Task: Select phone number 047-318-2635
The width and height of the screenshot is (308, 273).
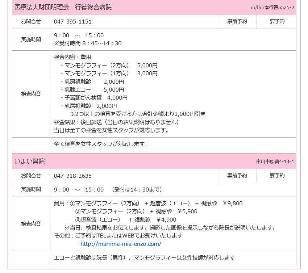Action: click(72, 176)
